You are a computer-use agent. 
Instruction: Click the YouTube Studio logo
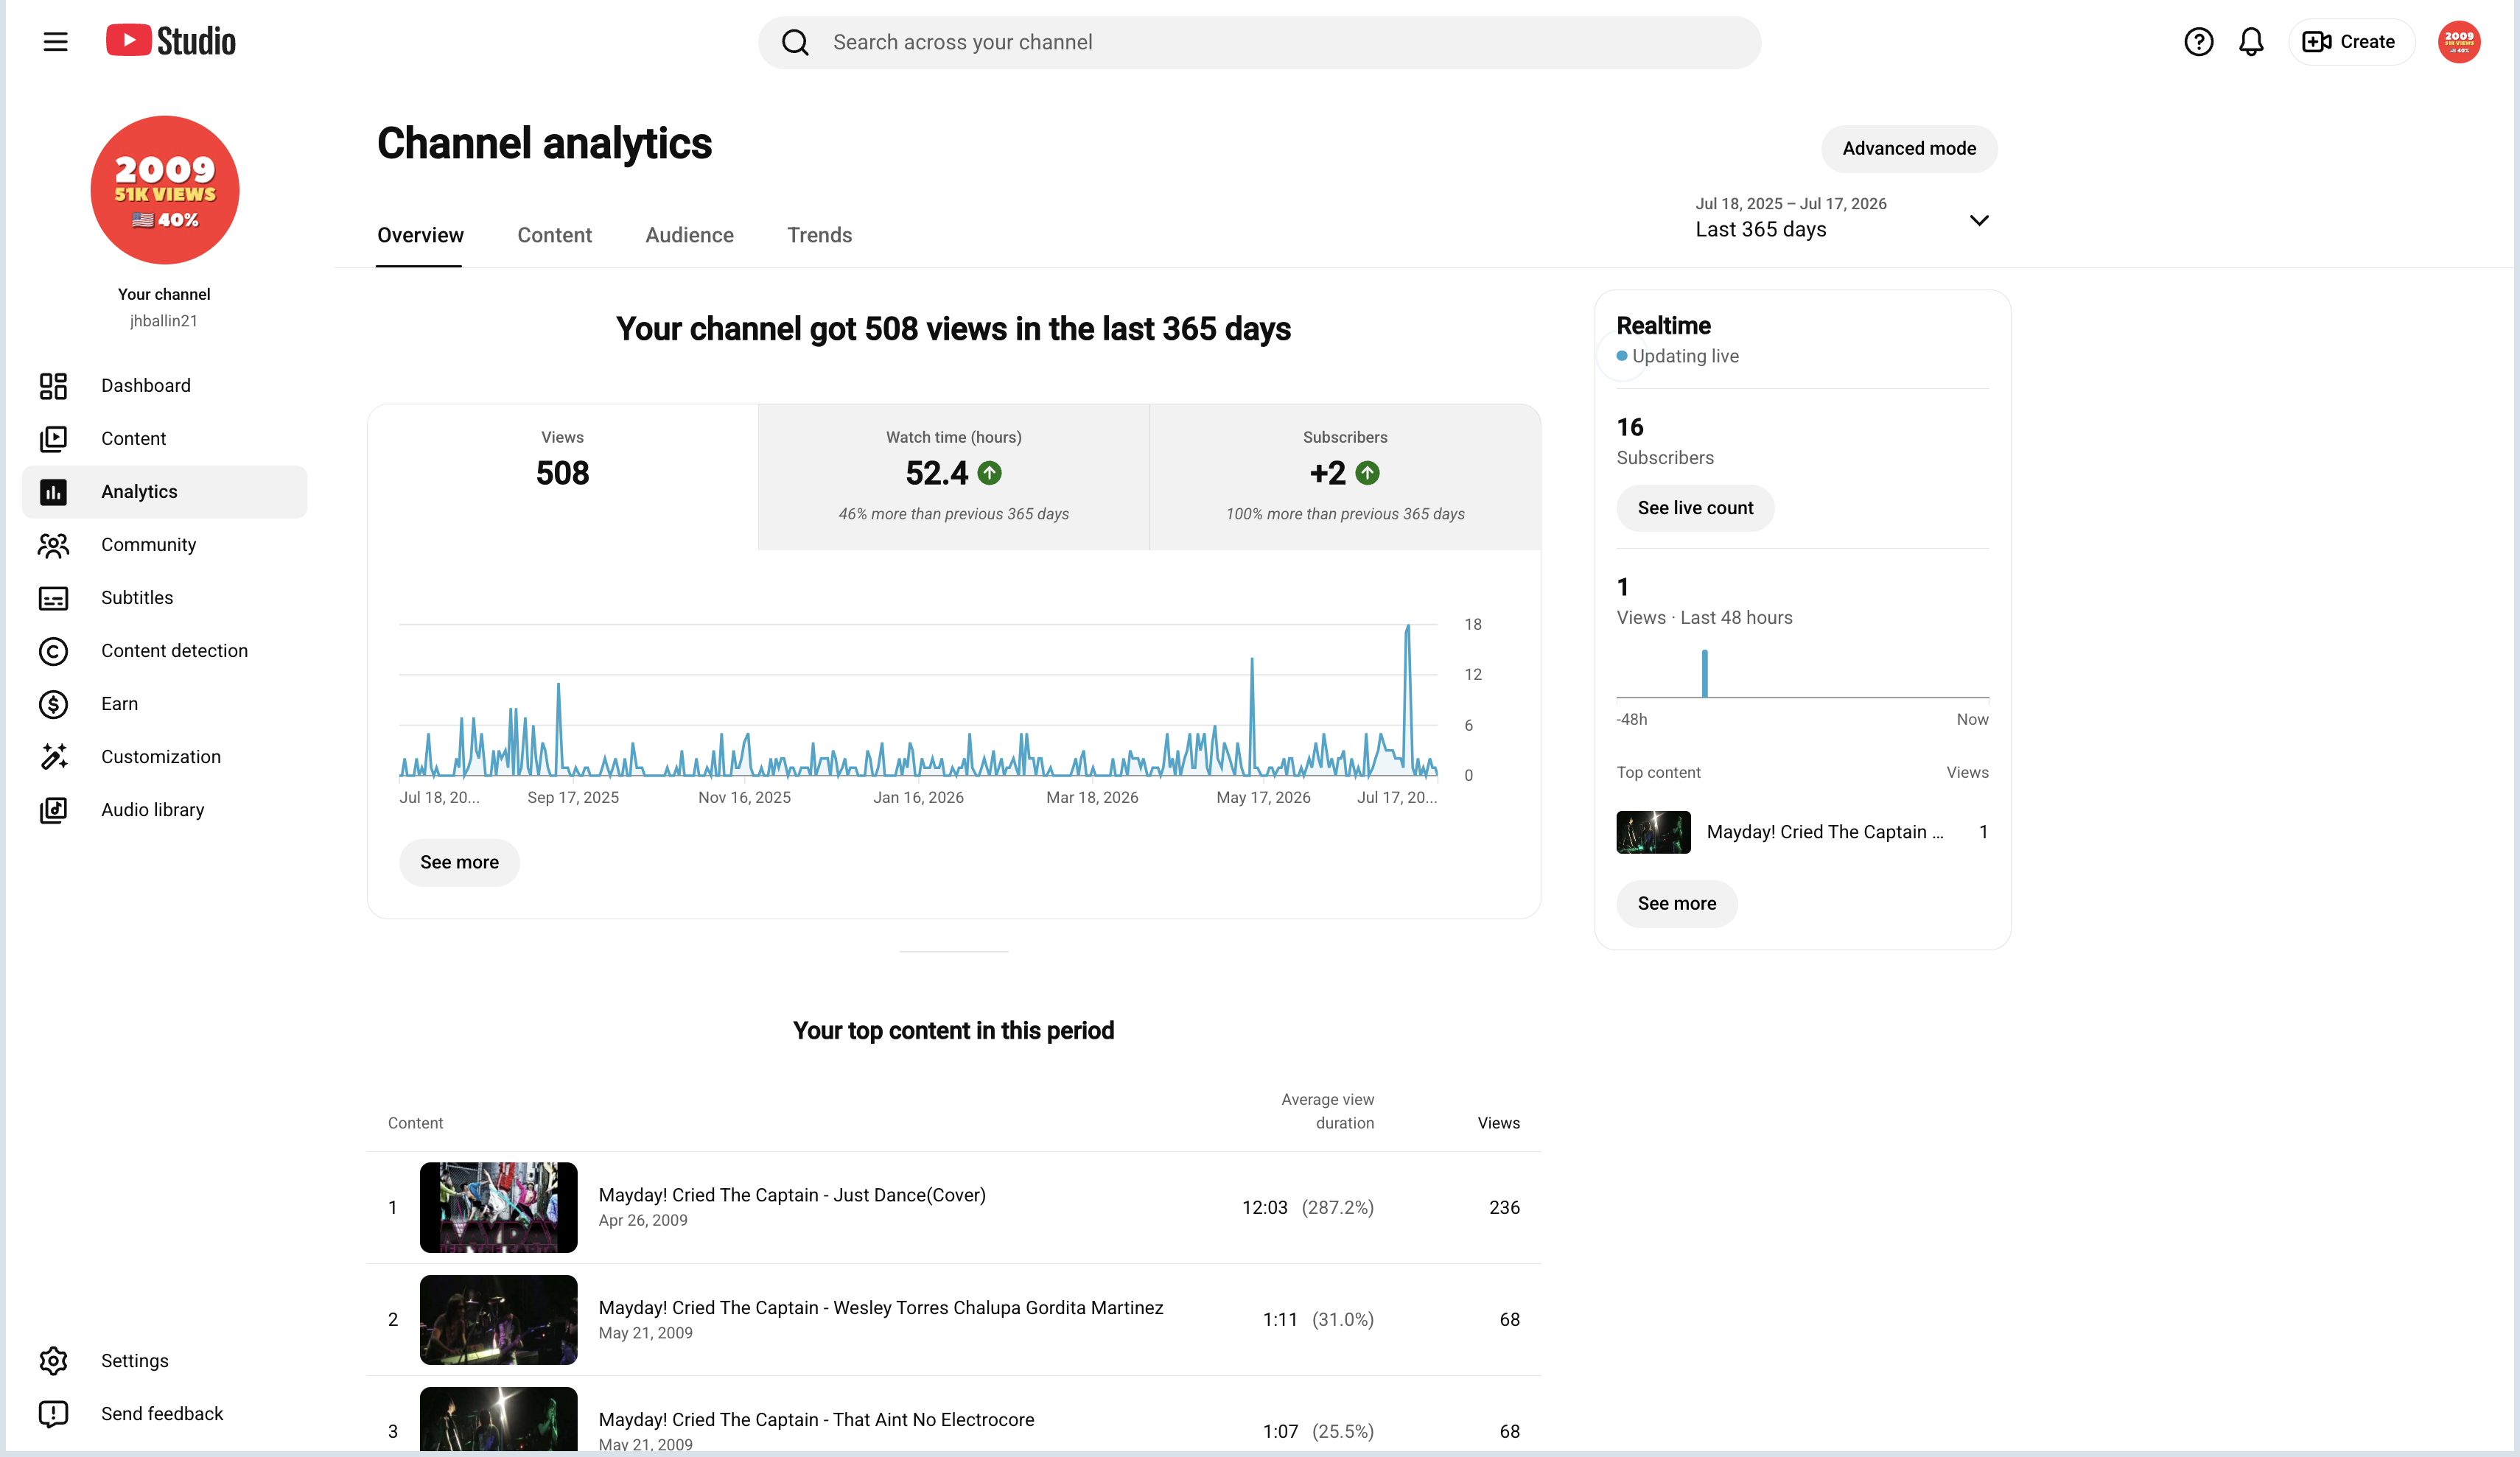click(x=171, y=41)
